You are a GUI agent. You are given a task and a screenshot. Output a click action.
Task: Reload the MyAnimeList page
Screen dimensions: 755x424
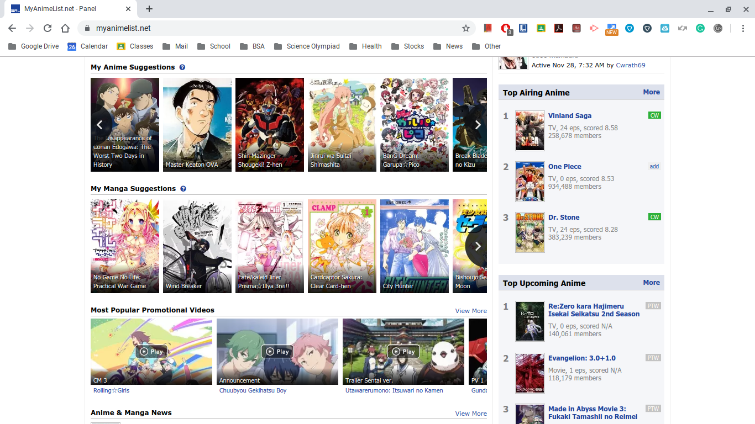click(x=48, y=28)
